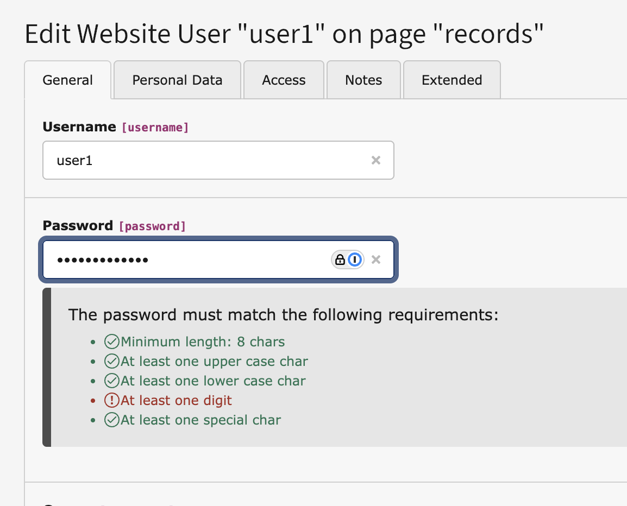Click the checkmark icon beside lower case requirement

112,381
